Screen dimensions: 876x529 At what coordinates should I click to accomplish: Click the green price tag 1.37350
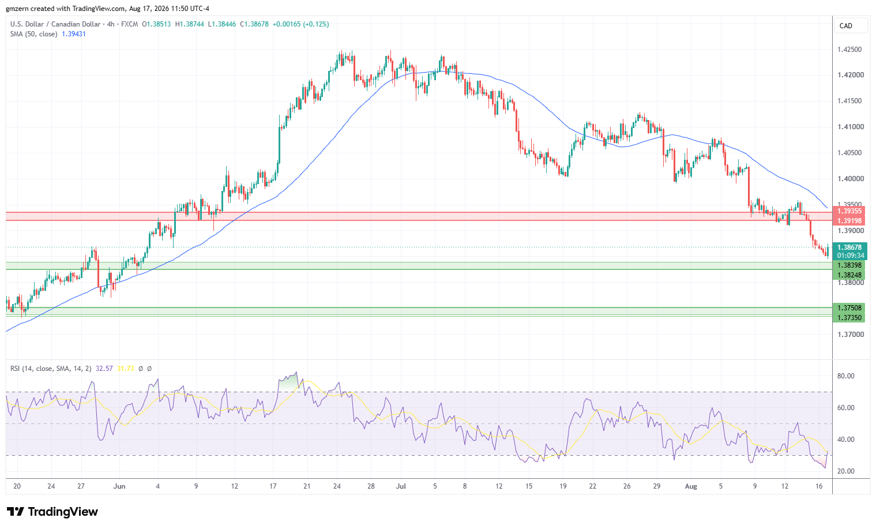(x=849, y=318)
